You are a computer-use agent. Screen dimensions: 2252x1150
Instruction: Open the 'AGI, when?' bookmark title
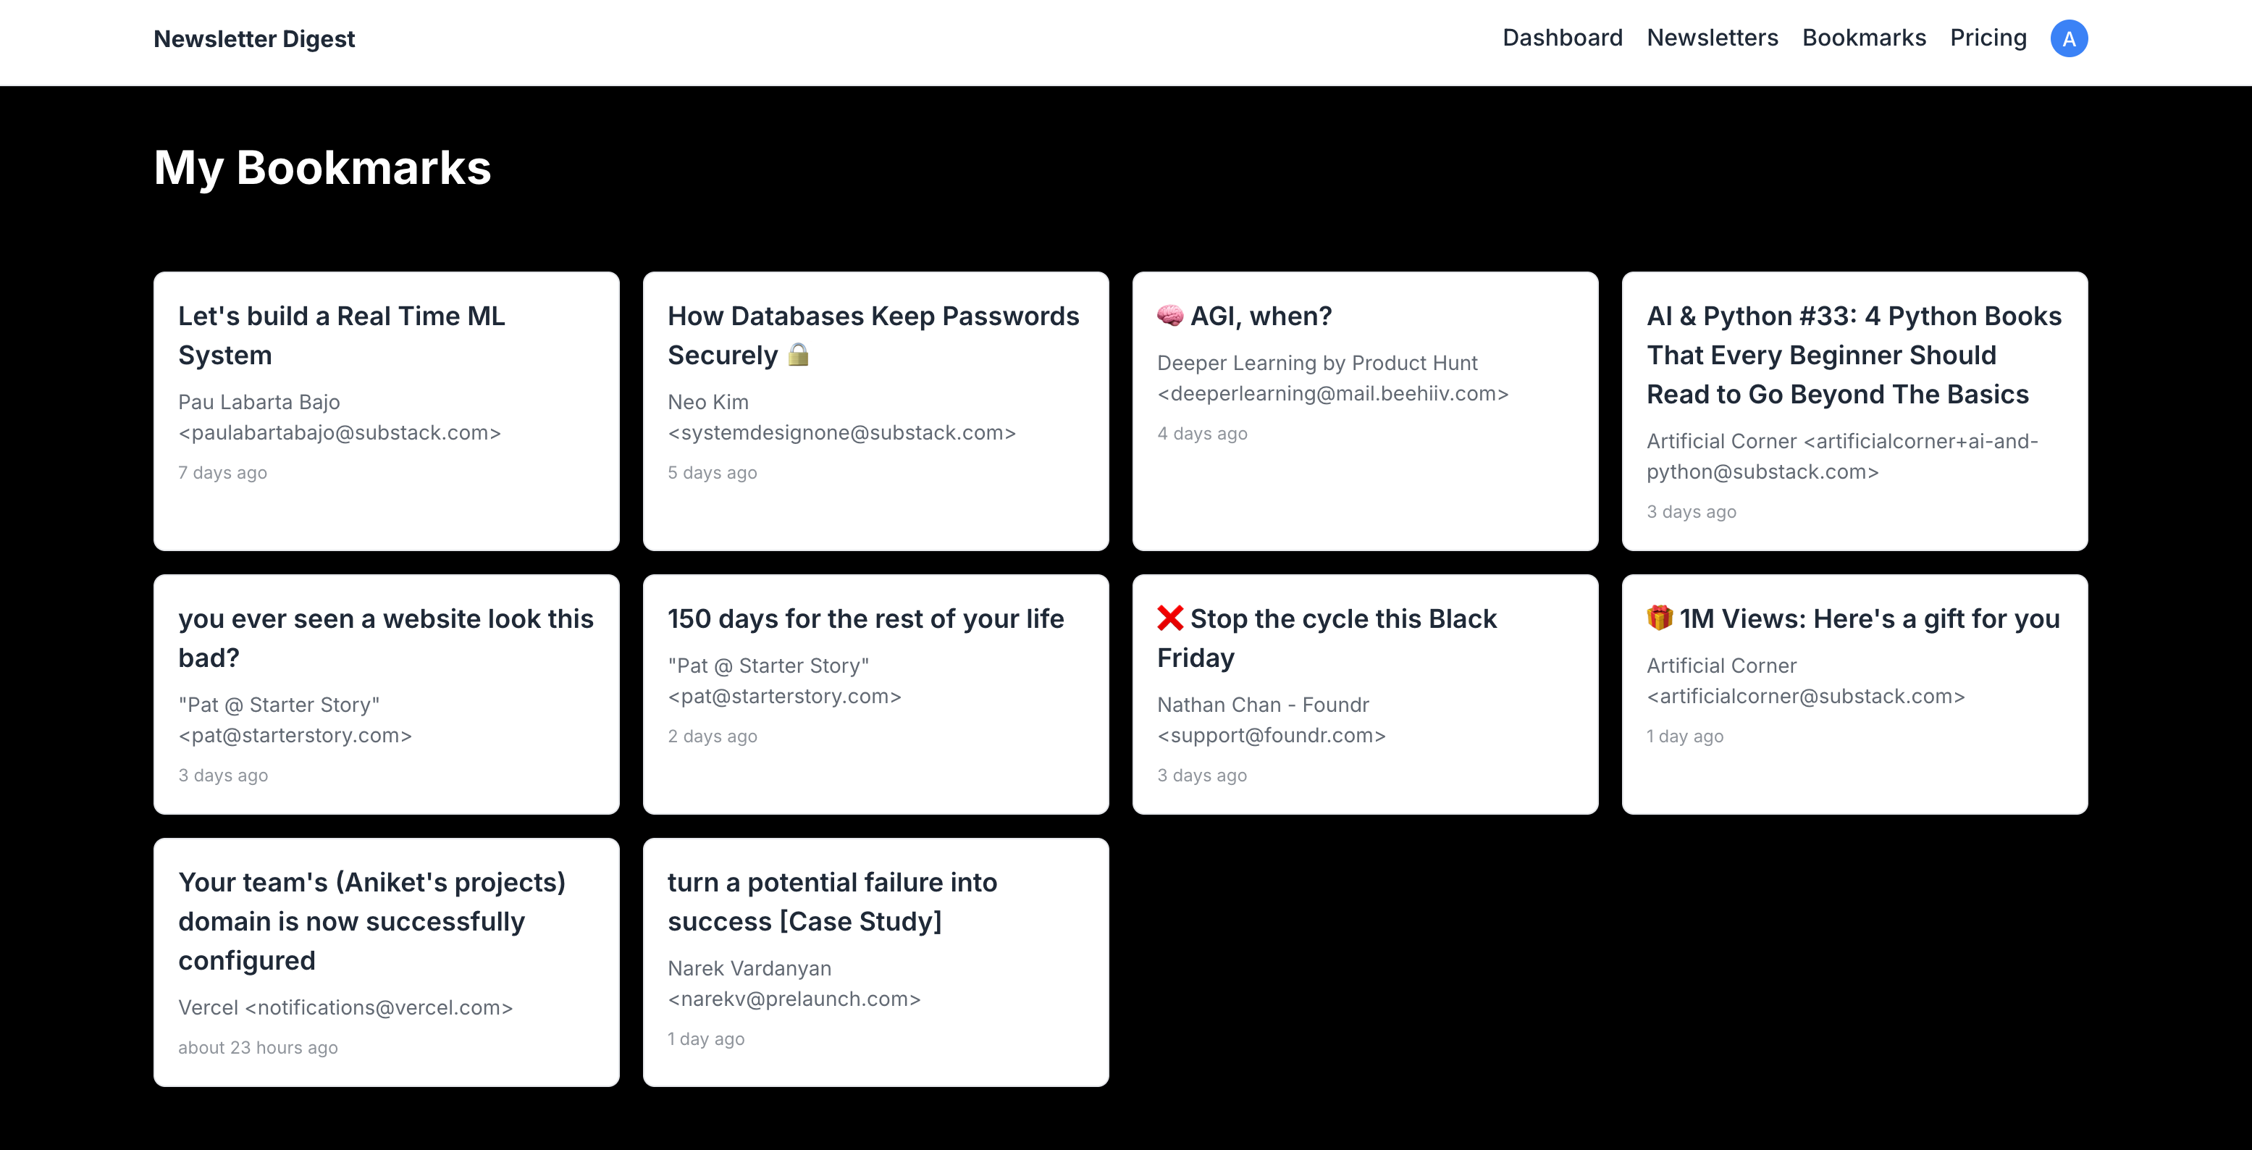pos(1261,316)
